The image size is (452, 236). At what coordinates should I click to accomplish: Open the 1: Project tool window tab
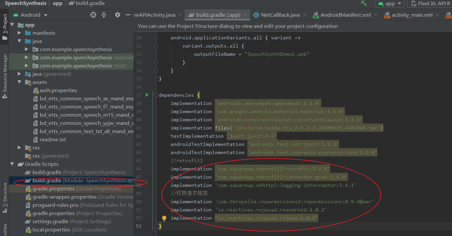[x=5, y=27]
